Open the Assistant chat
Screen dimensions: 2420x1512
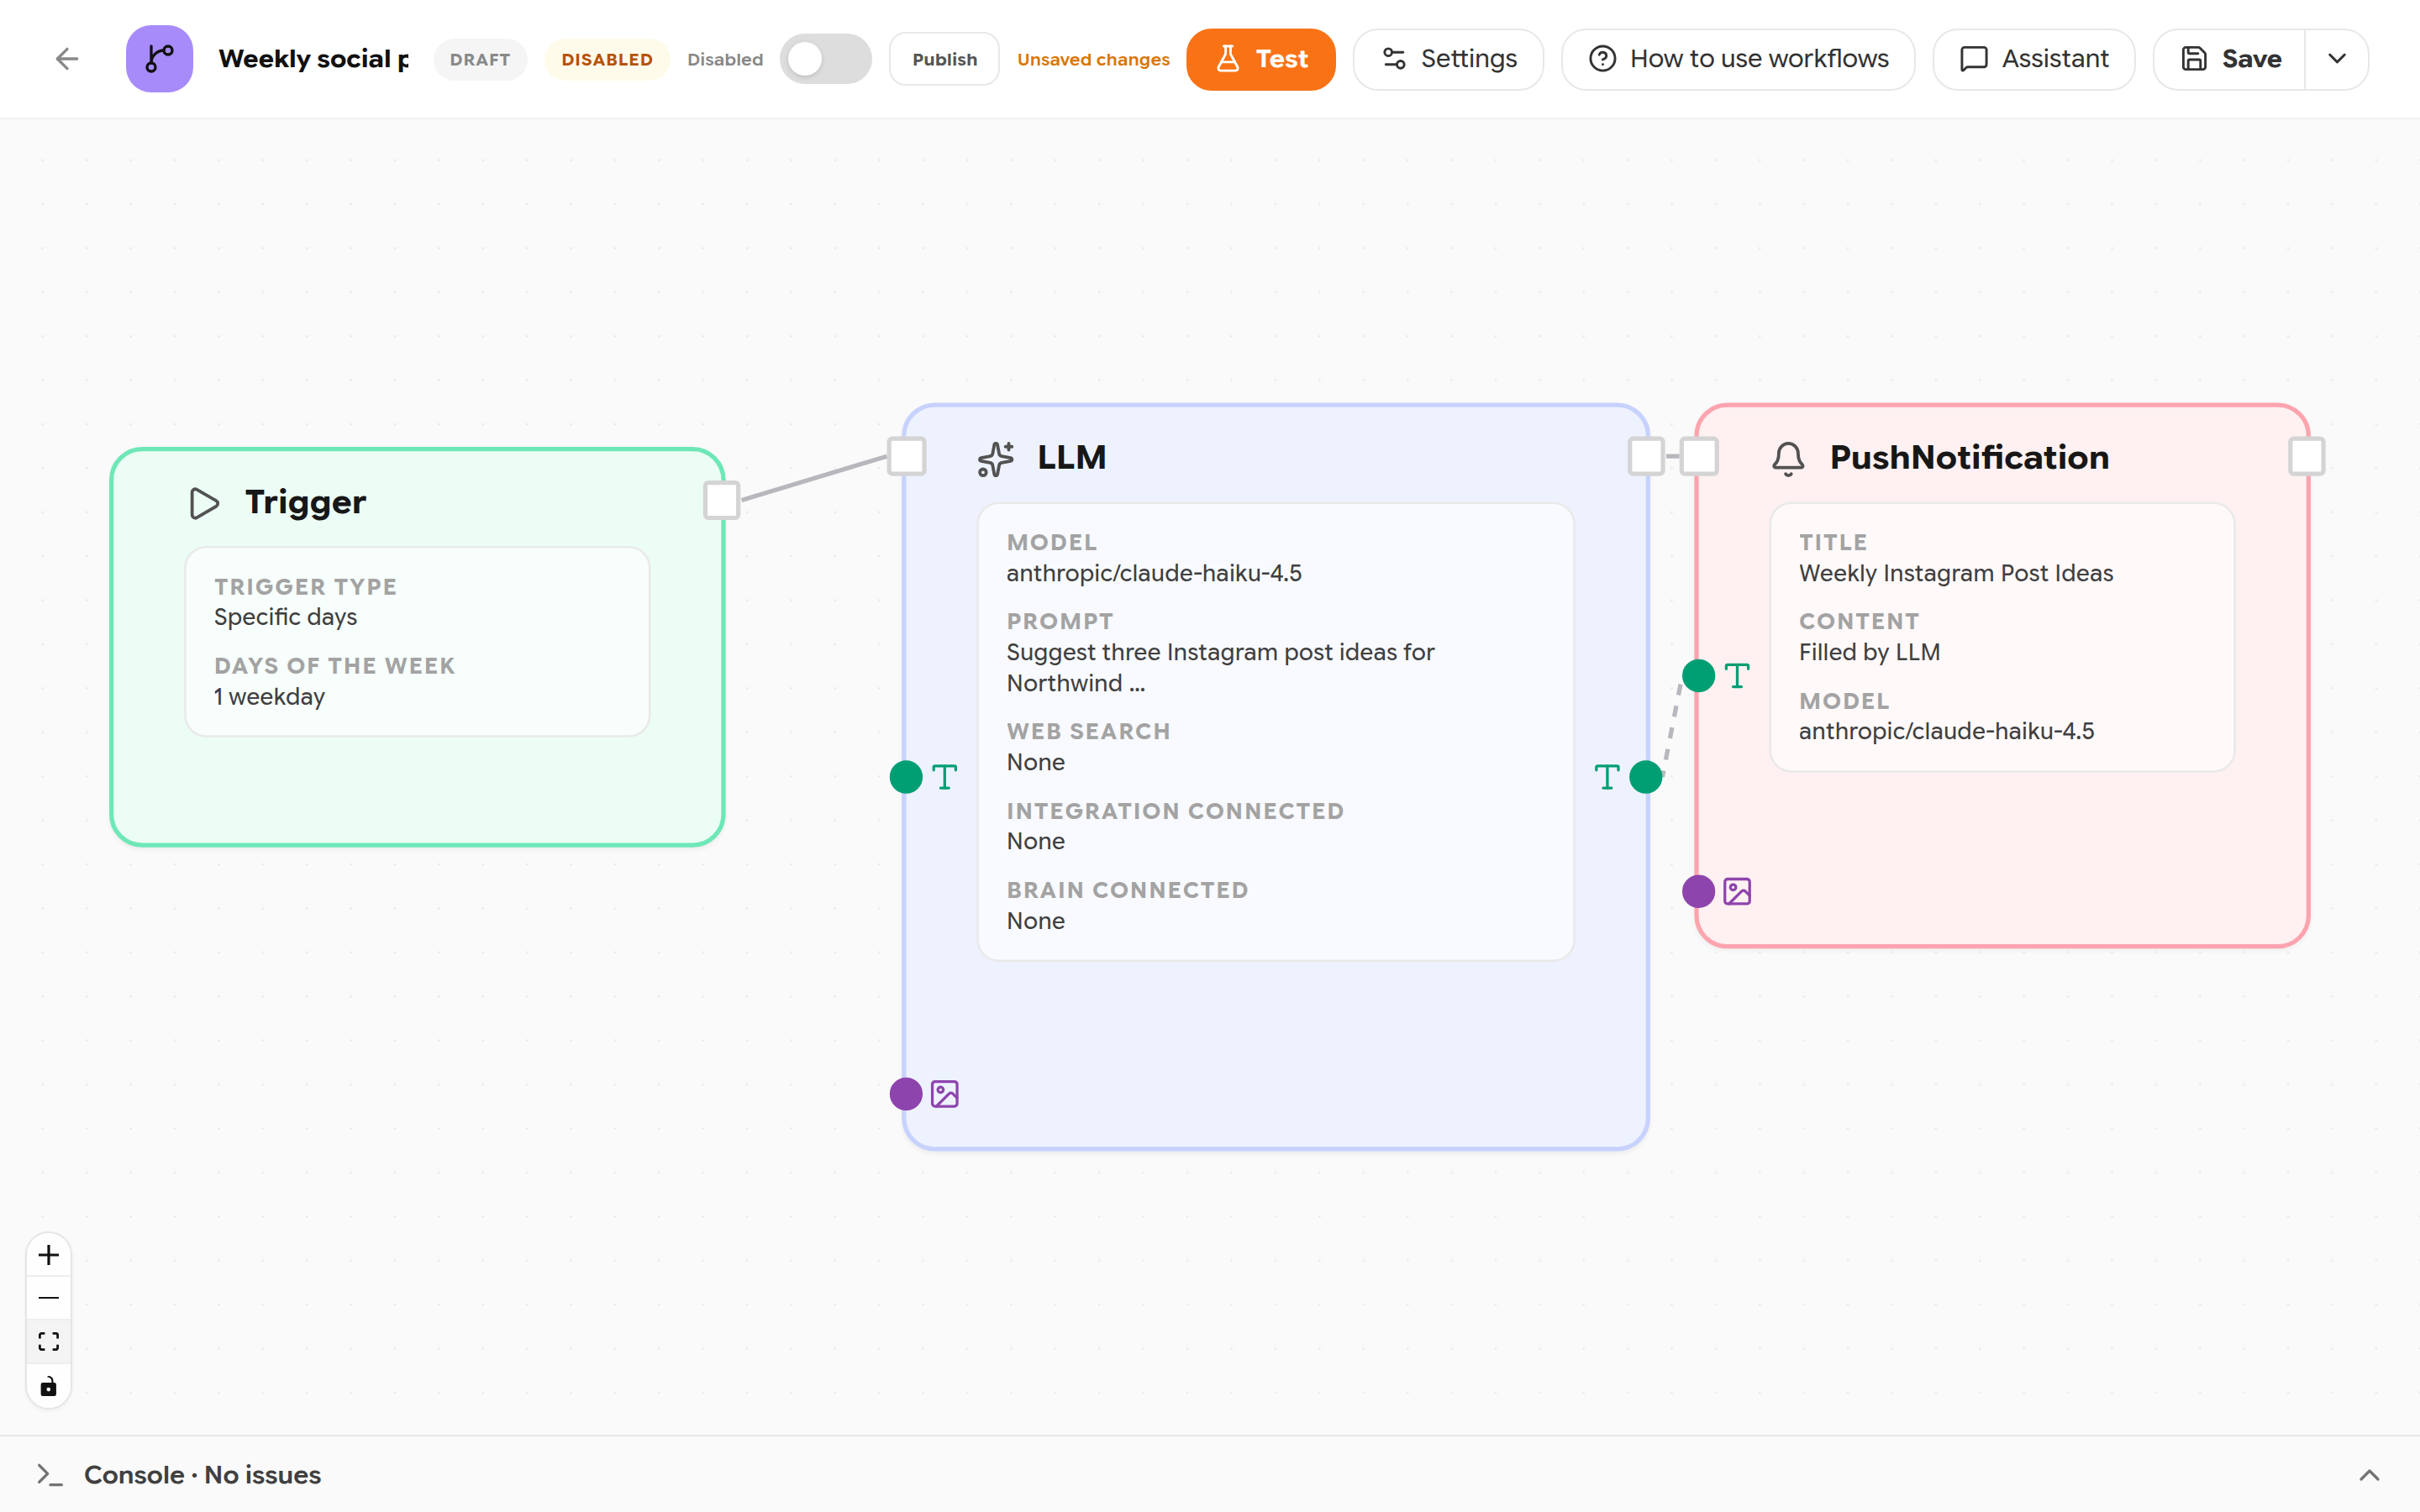2034,59
